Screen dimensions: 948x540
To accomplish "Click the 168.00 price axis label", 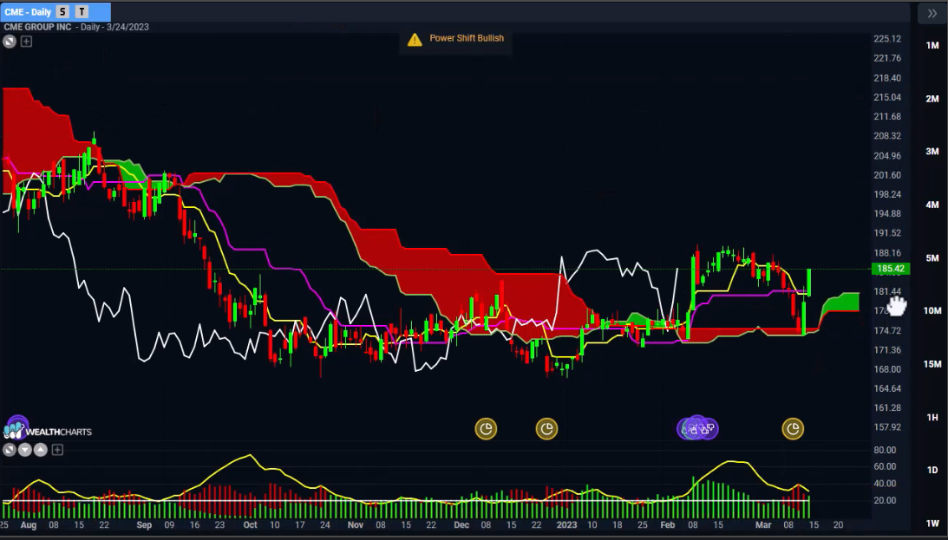I will pyautogui.click(x=887, y=369).
